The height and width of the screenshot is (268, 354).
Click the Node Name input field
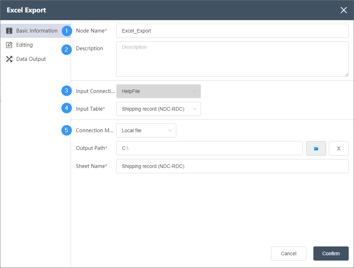click(232, 31)
